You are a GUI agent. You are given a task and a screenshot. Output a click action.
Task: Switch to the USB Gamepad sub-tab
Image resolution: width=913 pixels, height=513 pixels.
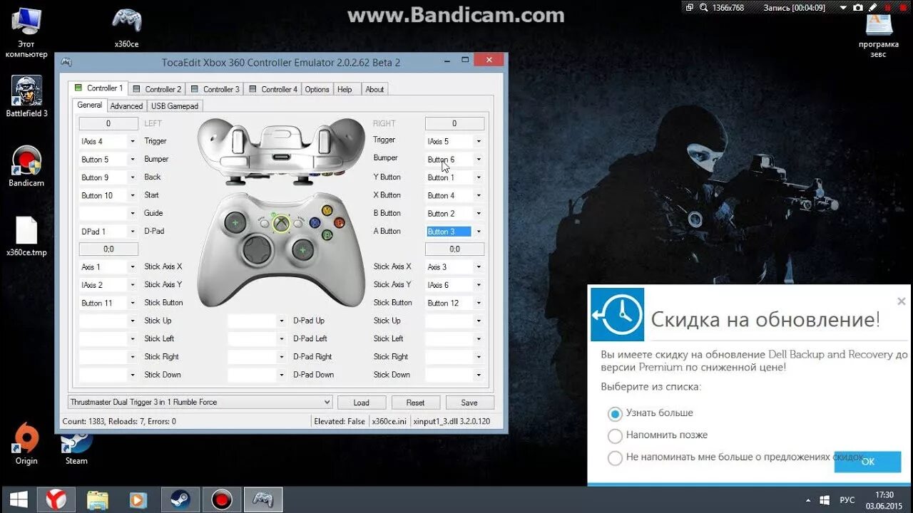tap(175, 105)
